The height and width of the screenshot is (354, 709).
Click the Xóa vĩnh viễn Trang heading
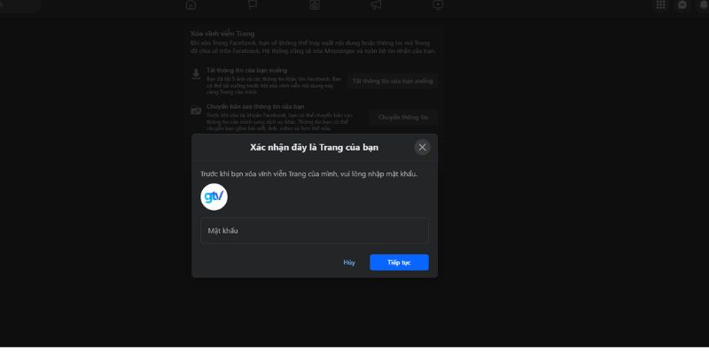pos(216,34)
